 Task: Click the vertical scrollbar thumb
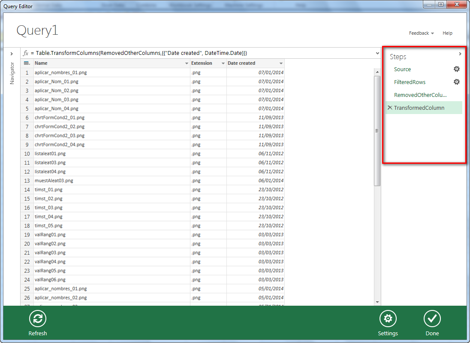pyautogui.click(x=377, y=131)
